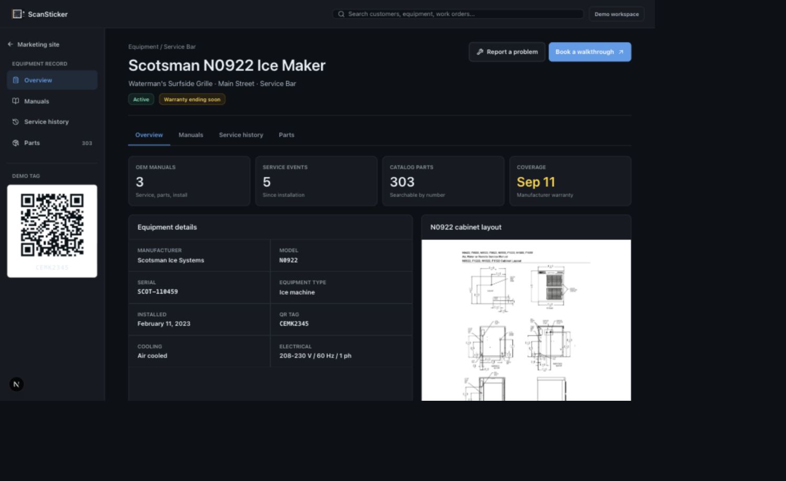Click the model value N0922
This screenshot has width=786, height=481.
tap(288, 260)
